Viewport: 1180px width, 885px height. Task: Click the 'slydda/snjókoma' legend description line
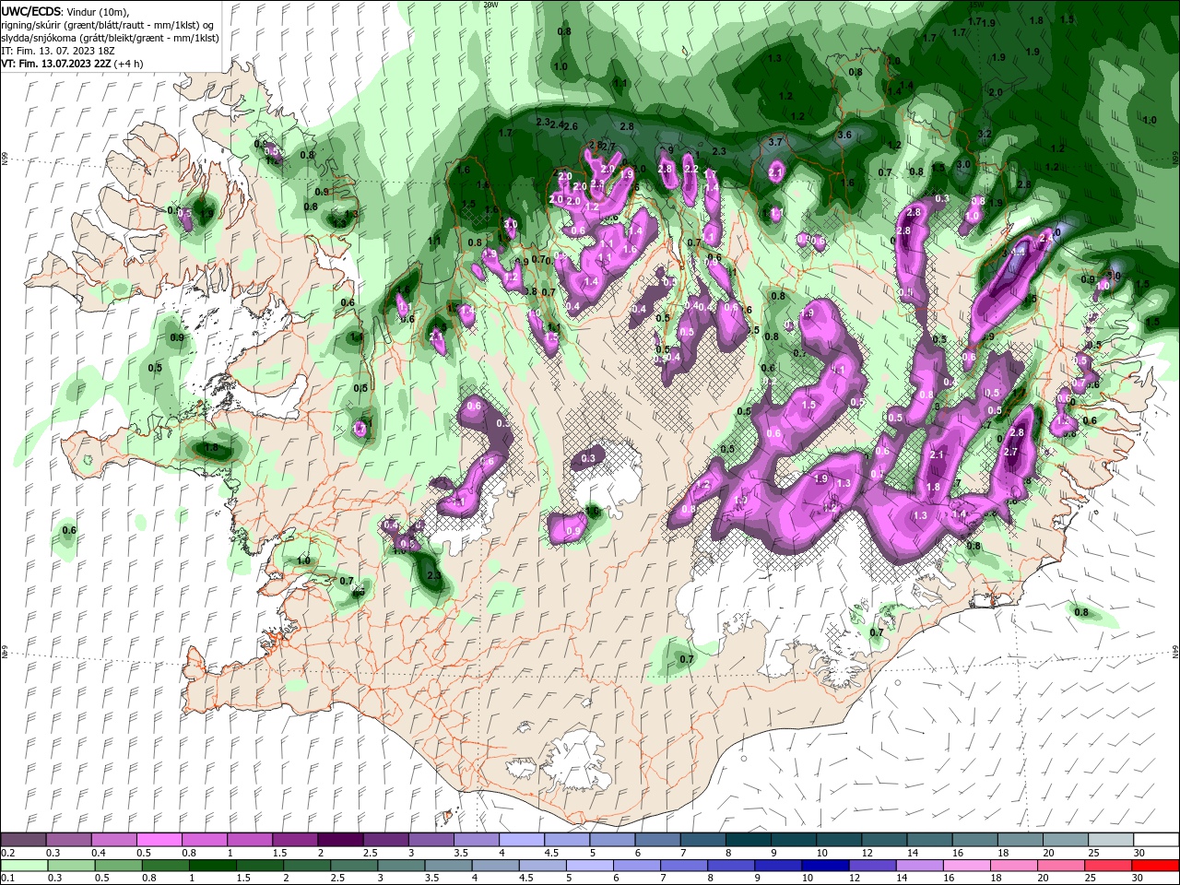111,38
